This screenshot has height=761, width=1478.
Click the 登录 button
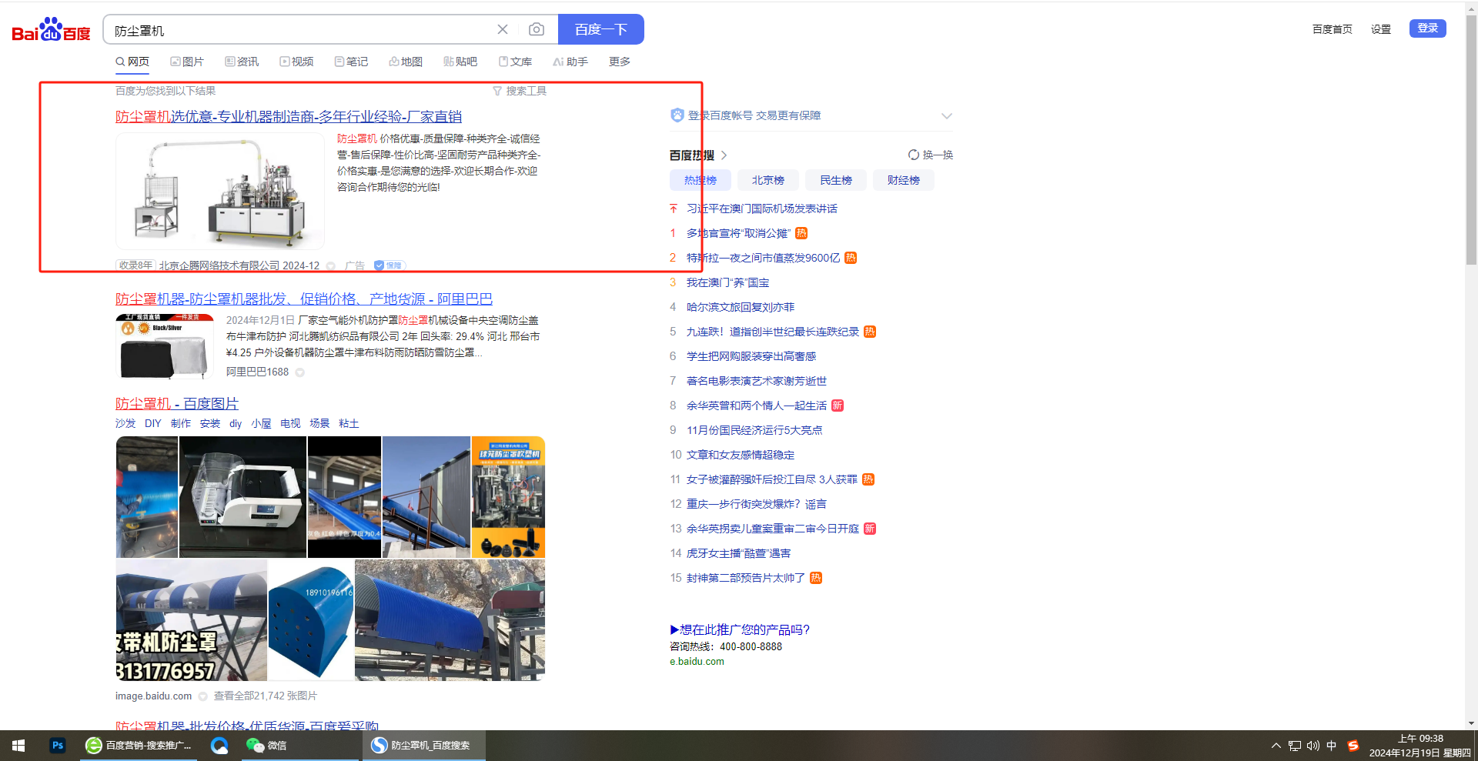pyautogui.click(x=1428, y=28)
